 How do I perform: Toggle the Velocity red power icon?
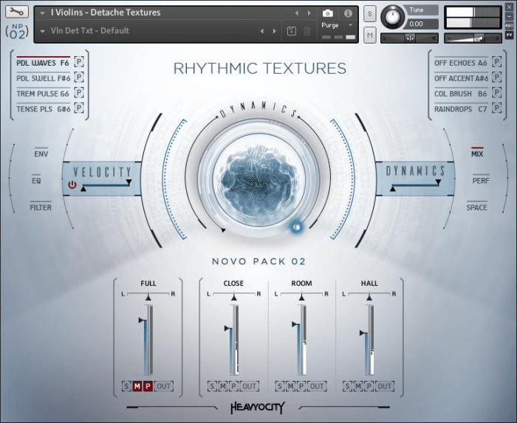point(72,185)
